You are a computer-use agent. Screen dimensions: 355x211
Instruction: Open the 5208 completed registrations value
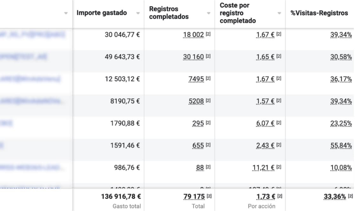pyautogui.click(x=196, y=101)
